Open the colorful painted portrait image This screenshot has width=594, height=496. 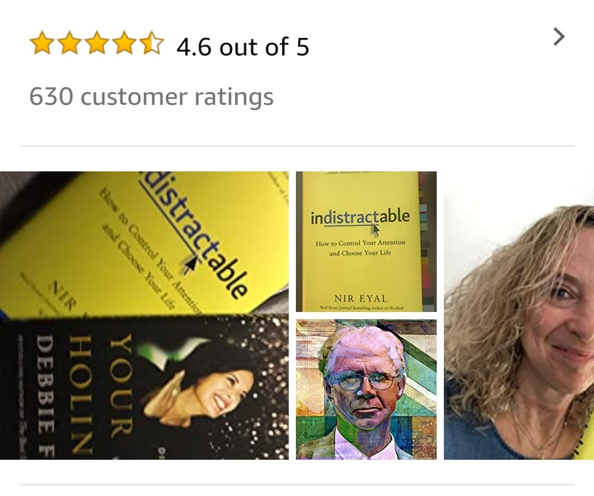366,389
